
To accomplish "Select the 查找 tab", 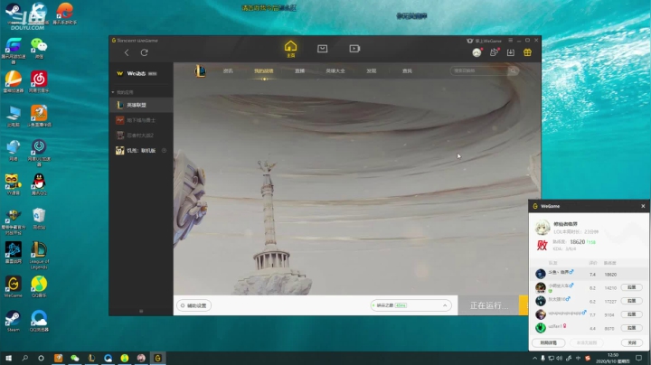I will click(x=407, y=71).
